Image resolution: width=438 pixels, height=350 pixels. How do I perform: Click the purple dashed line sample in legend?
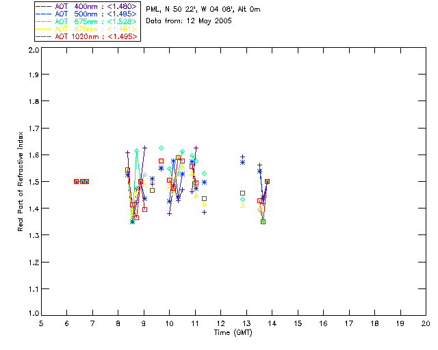pos(44,6)
